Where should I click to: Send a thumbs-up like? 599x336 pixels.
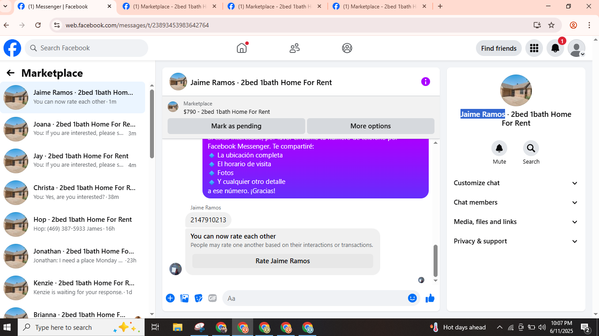tap(430, 298)
